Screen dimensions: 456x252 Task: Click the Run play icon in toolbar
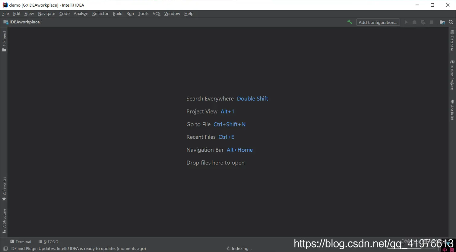tap(406, 22)
